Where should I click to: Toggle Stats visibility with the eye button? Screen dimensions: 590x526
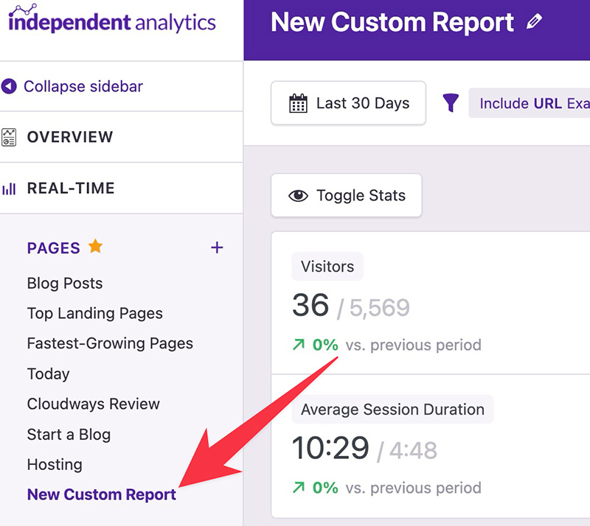347,195
